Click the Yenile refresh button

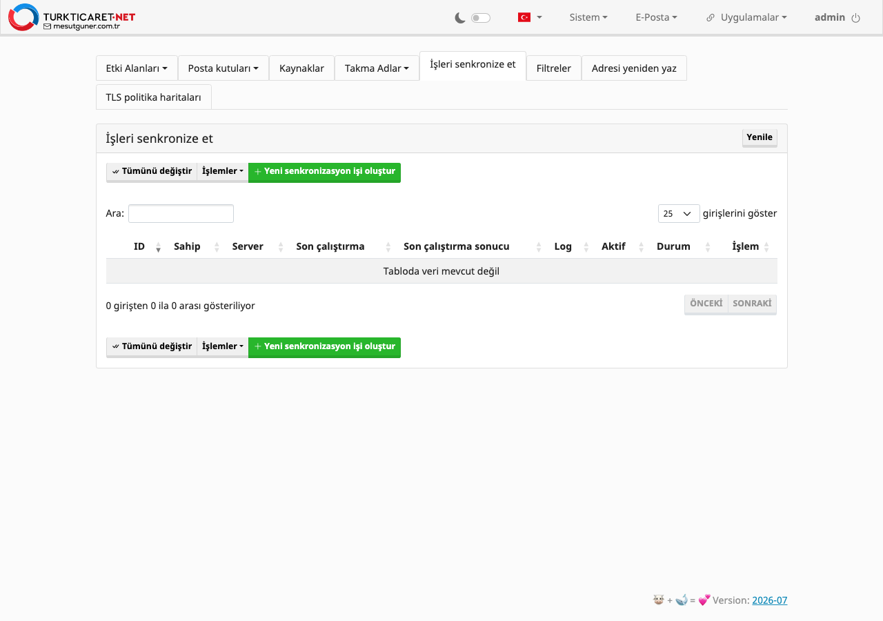pyautogui.click(x=760, y=137)
